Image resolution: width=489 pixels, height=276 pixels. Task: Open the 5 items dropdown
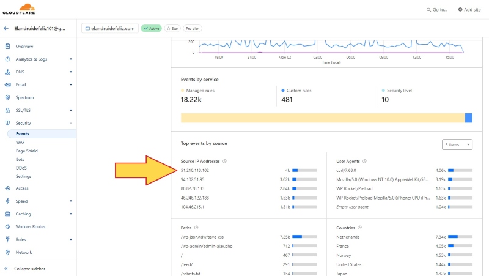pos(457,144)
